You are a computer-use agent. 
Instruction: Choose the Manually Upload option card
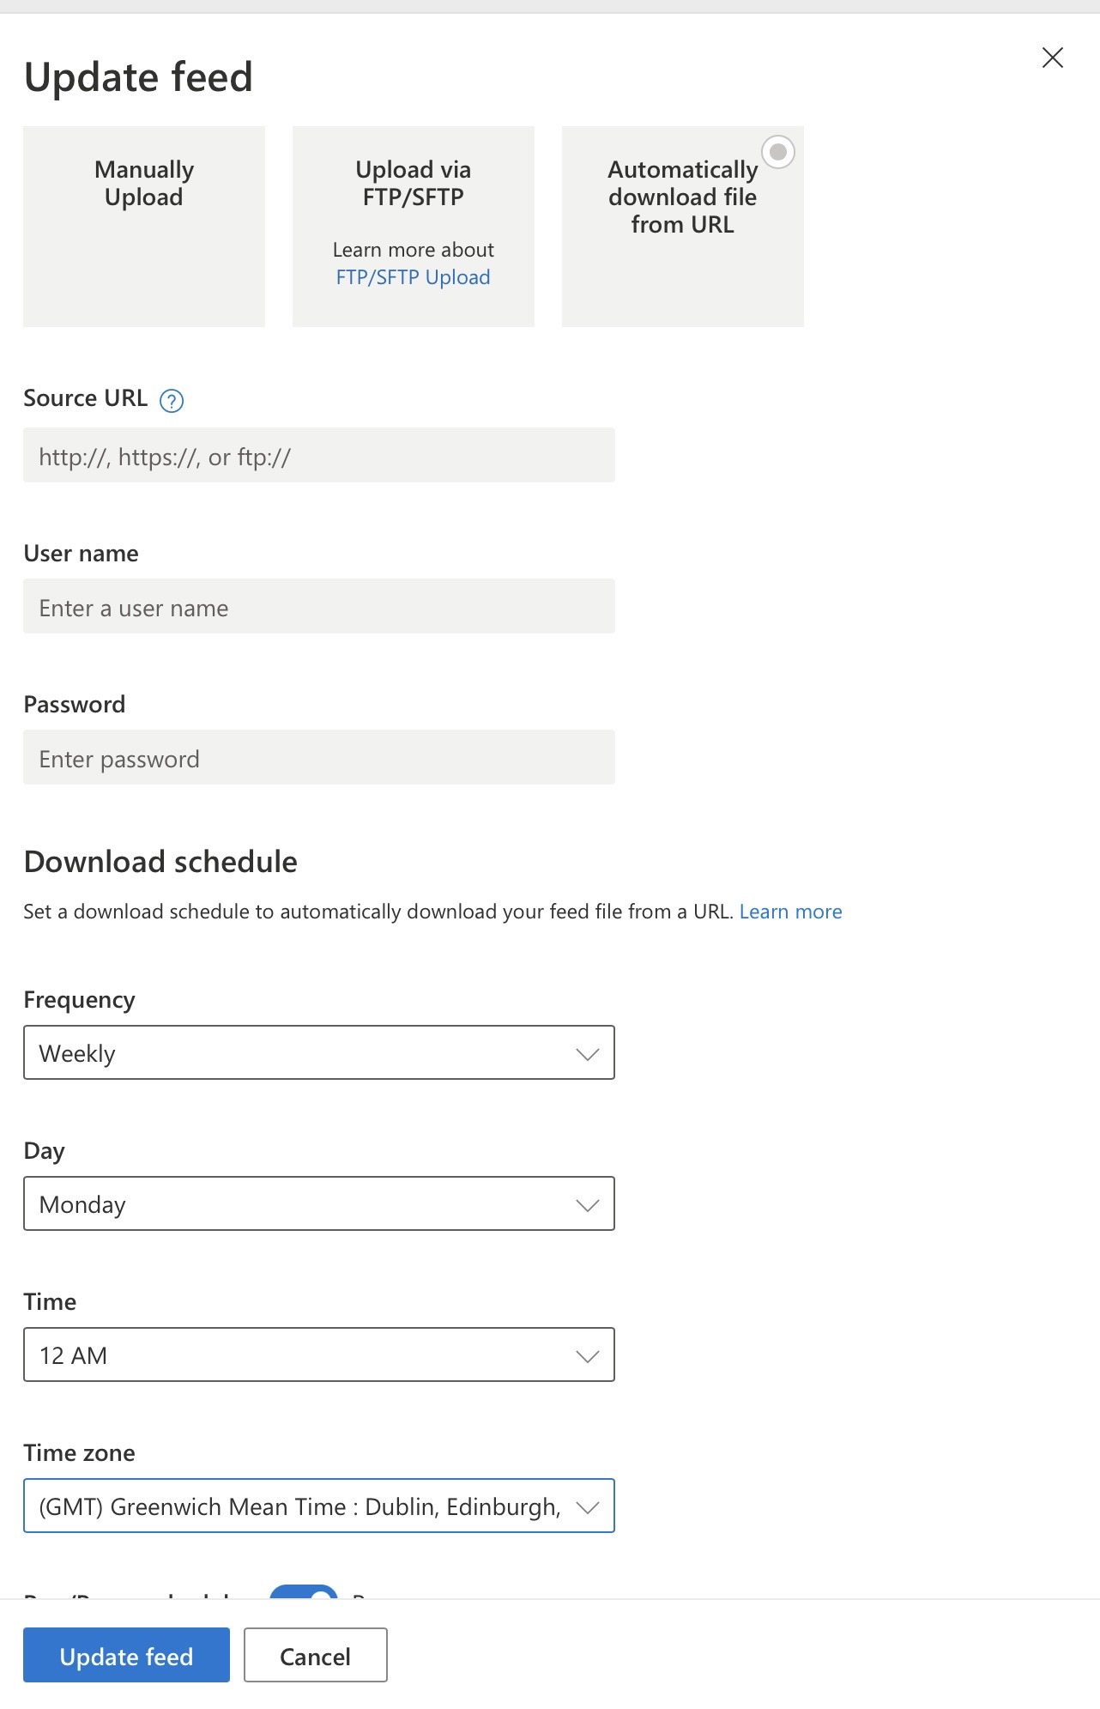[144, 227]
